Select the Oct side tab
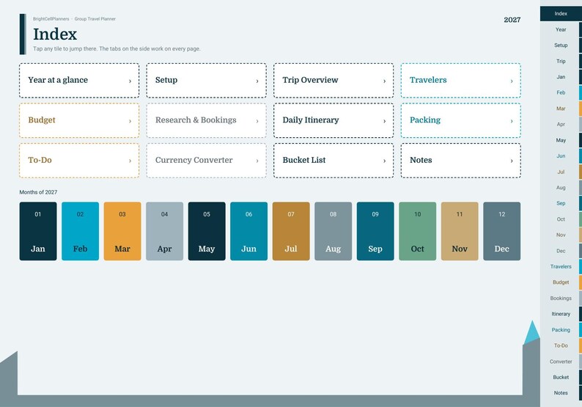This screenshot has width=582, height=407. [x=561, y=219]
